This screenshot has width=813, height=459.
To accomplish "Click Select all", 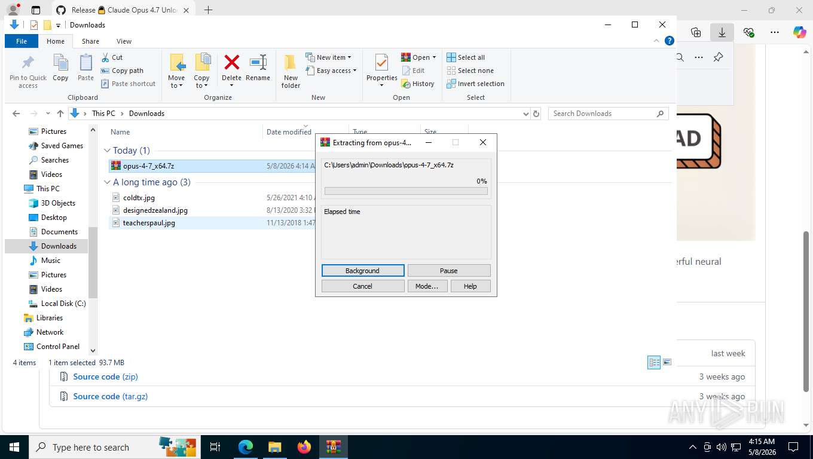I will click(466, 57).
